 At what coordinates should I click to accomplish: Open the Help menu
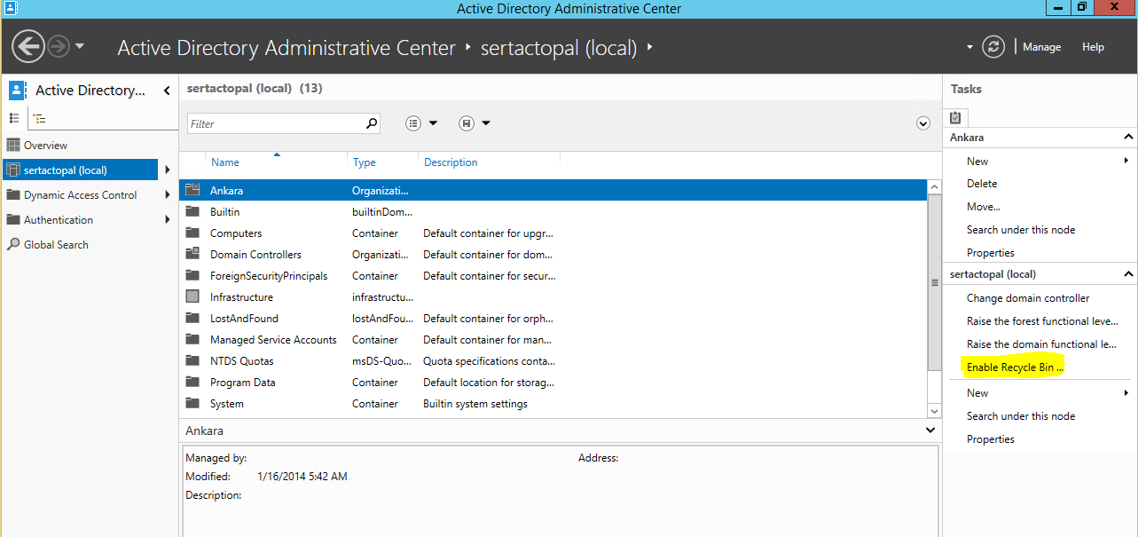1093,47
